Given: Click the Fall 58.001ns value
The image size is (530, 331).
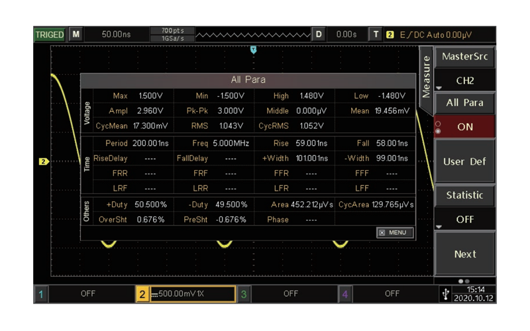Looking at the screenshot, I should pyautogui.click(x=392, y=143).
